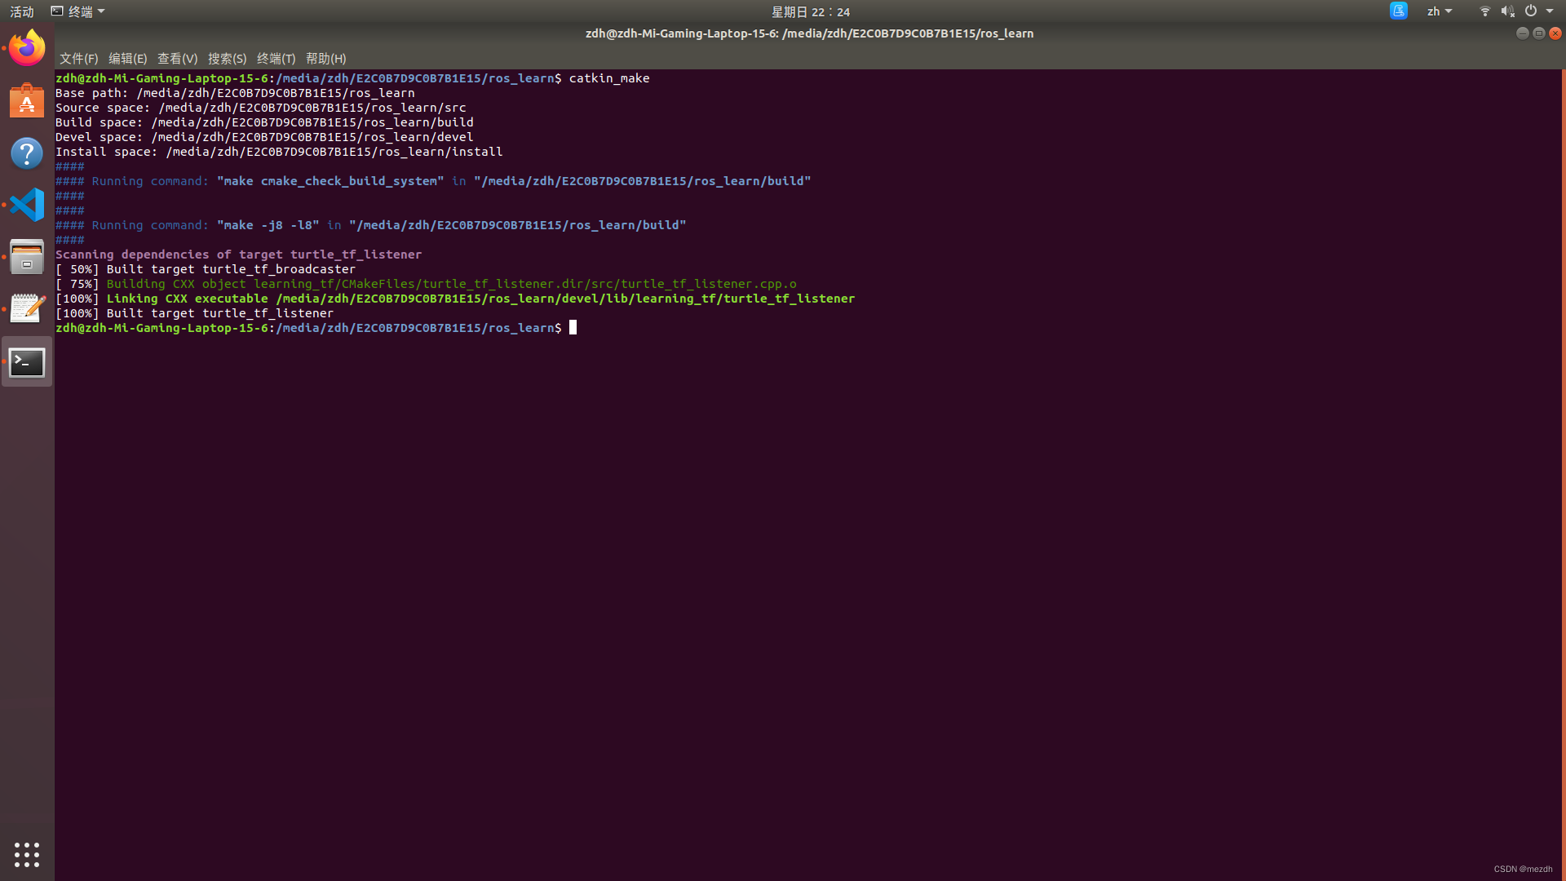Image resolution: width=1566 pixels, height=881 pixels.
Task: Click '[ 75%] Building CXX object' line
Action: [427, 284]
